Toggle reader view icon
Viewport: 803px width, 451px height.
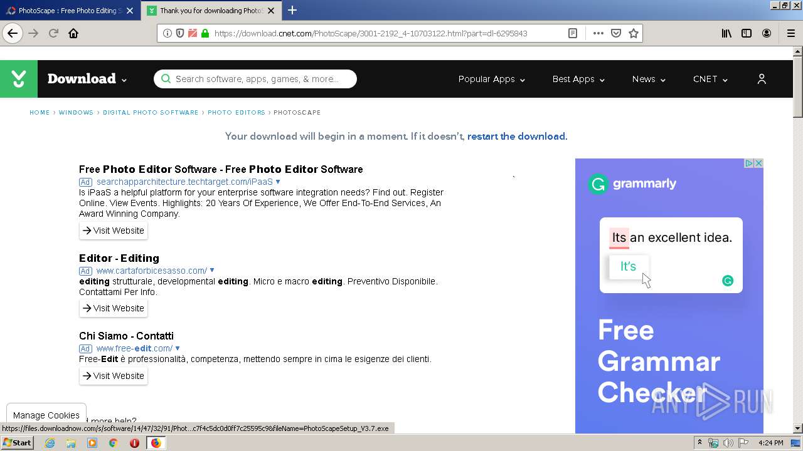[573, 33]
